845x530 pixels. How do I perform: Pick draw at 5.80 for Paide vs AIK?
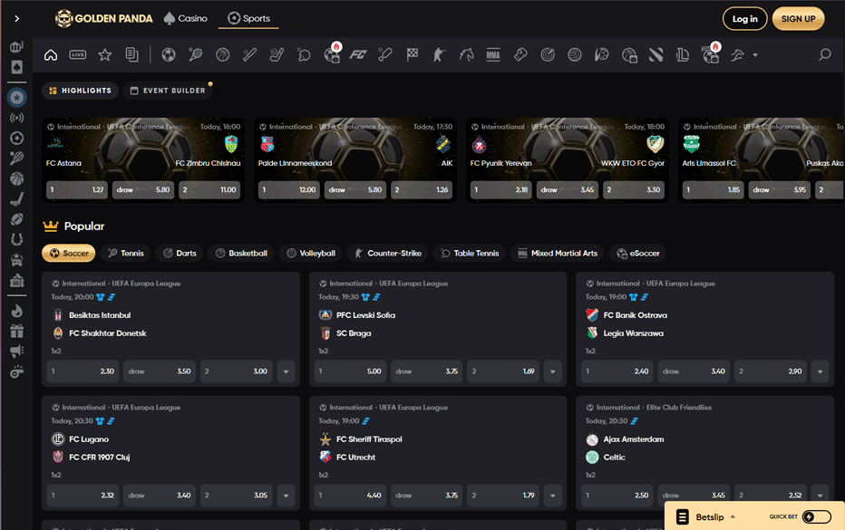pos(355,189)
